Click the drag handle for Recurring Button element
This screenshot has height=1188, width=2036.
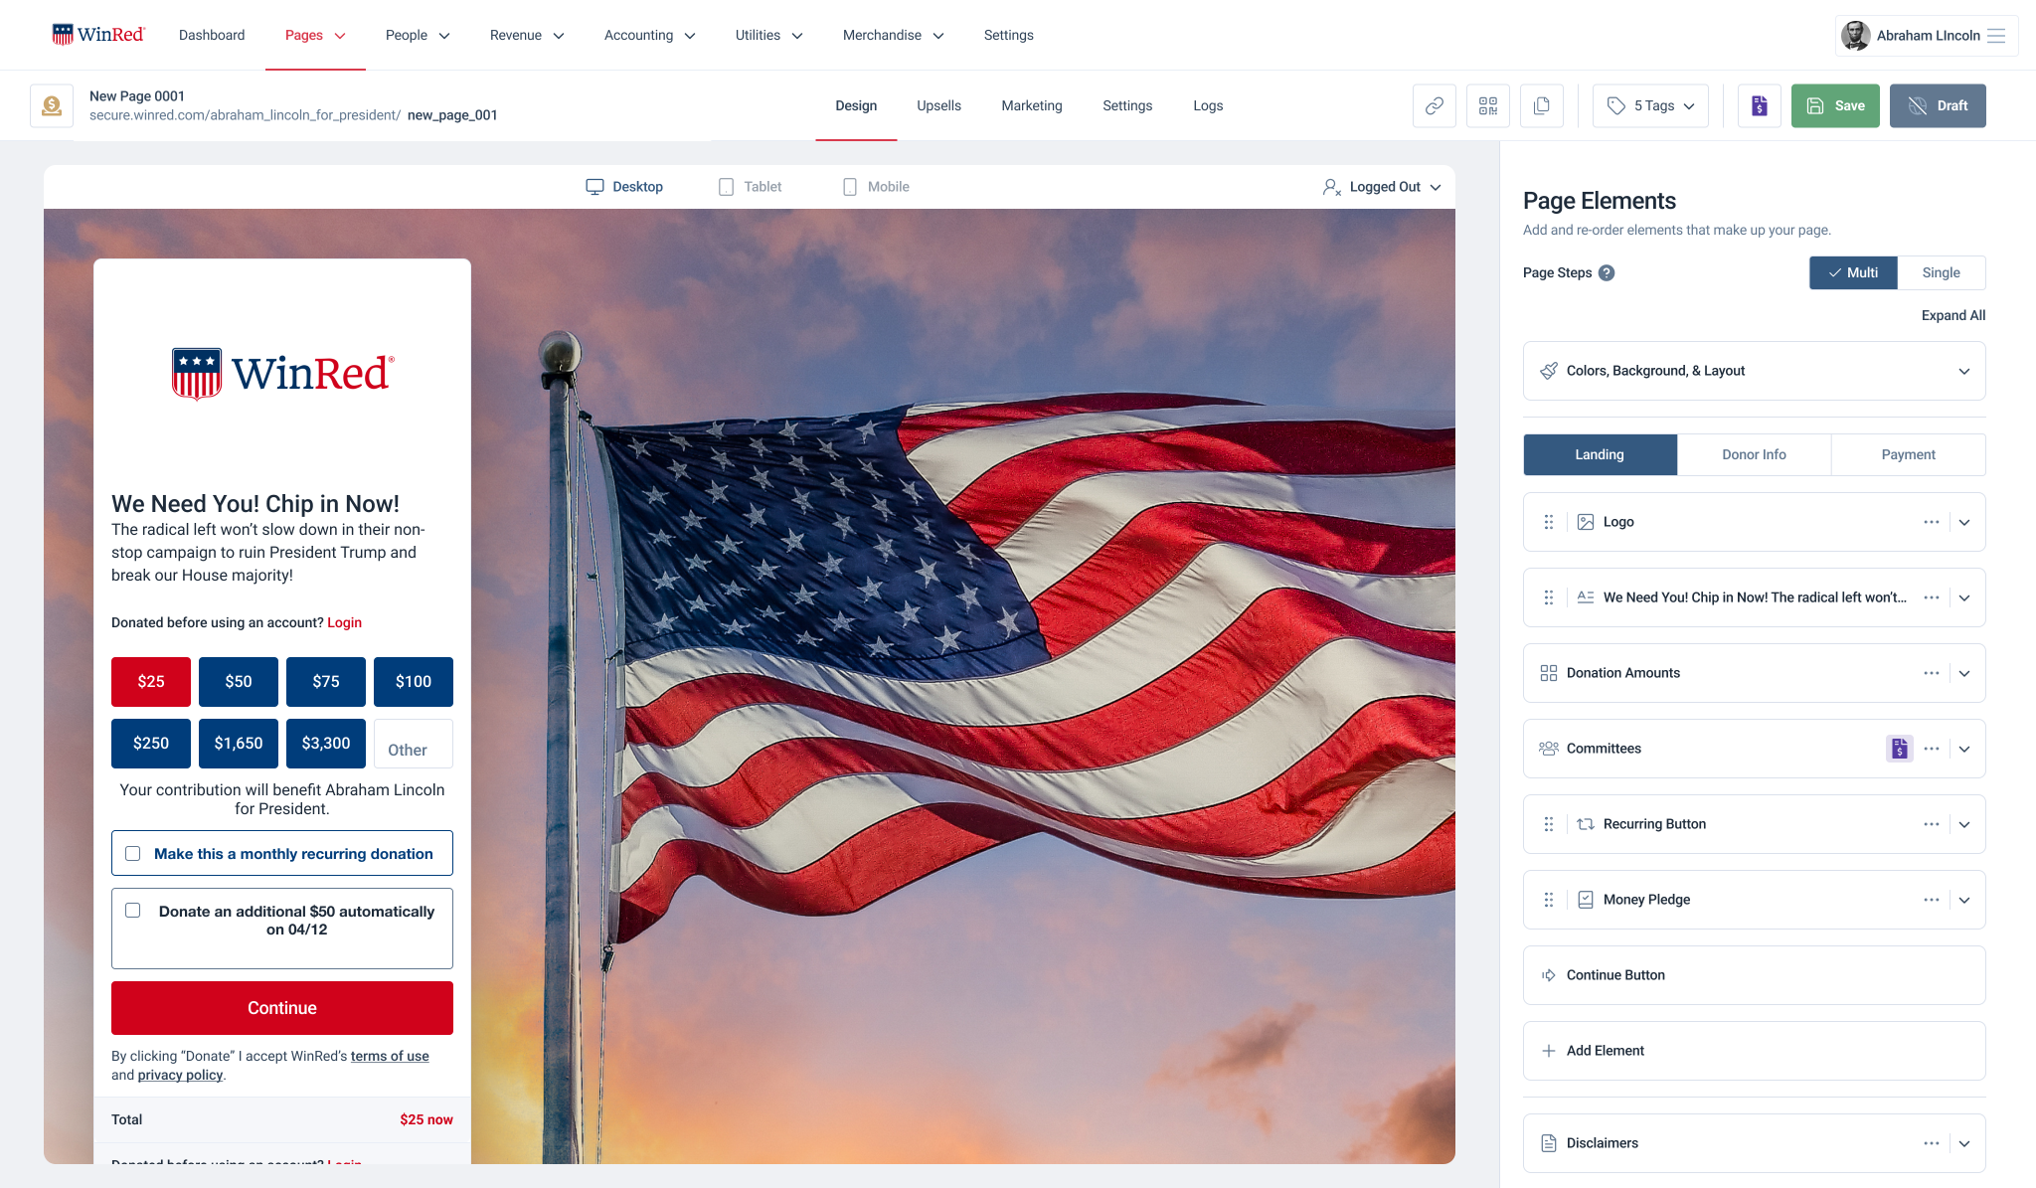pyautogui.click(x=1548, y=824)
